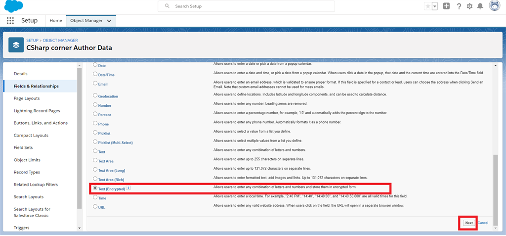Select the Picklist (Multi-Select) radio button

95,142
